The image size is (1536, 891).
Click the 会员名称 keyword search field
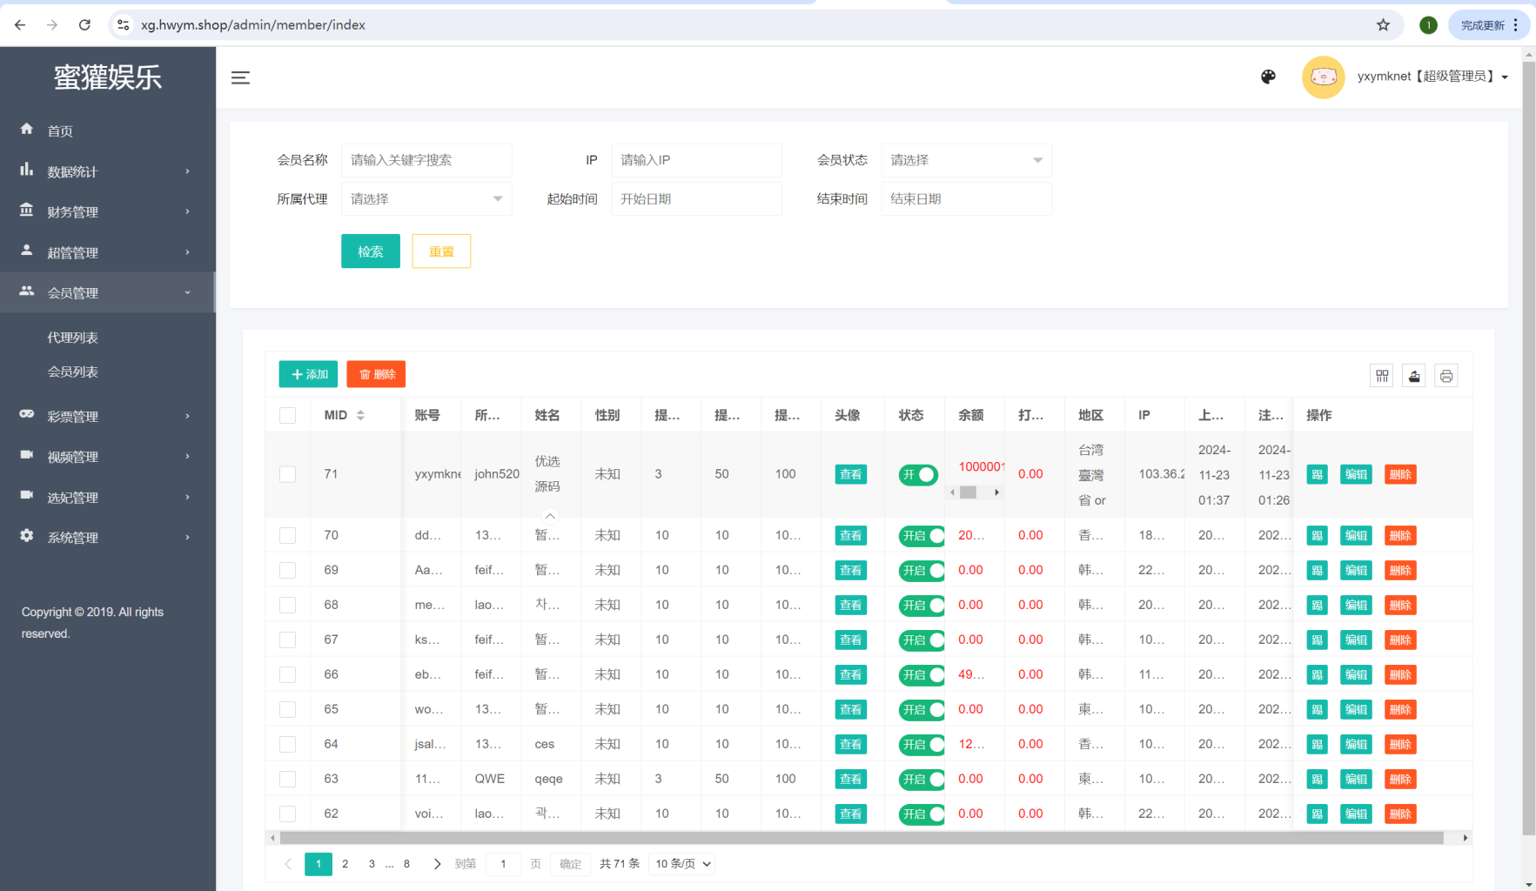click(x=426, y=160)
